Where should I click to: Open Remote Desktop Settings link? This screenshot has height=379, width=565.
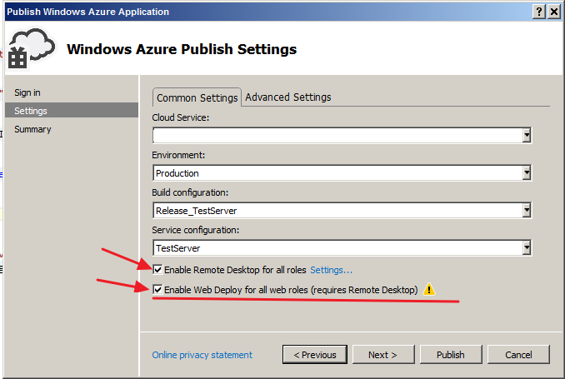(x=332, y=270)
